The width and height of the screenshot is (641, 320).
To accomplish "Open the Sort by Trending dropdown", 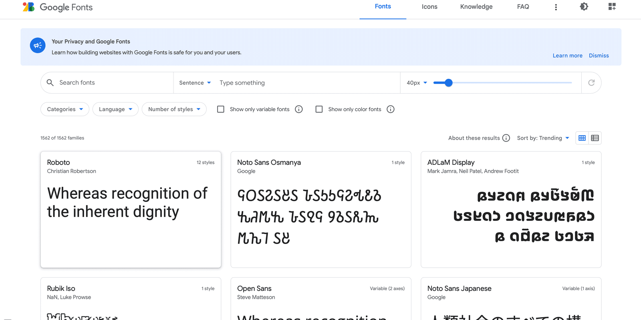I will pyautogui.click(x=543, y=138).
